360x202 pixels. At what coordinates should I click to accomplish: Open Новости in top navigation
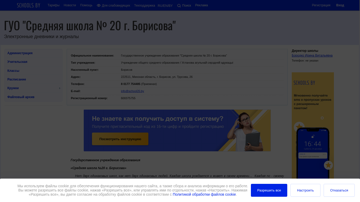pos(70,5)
